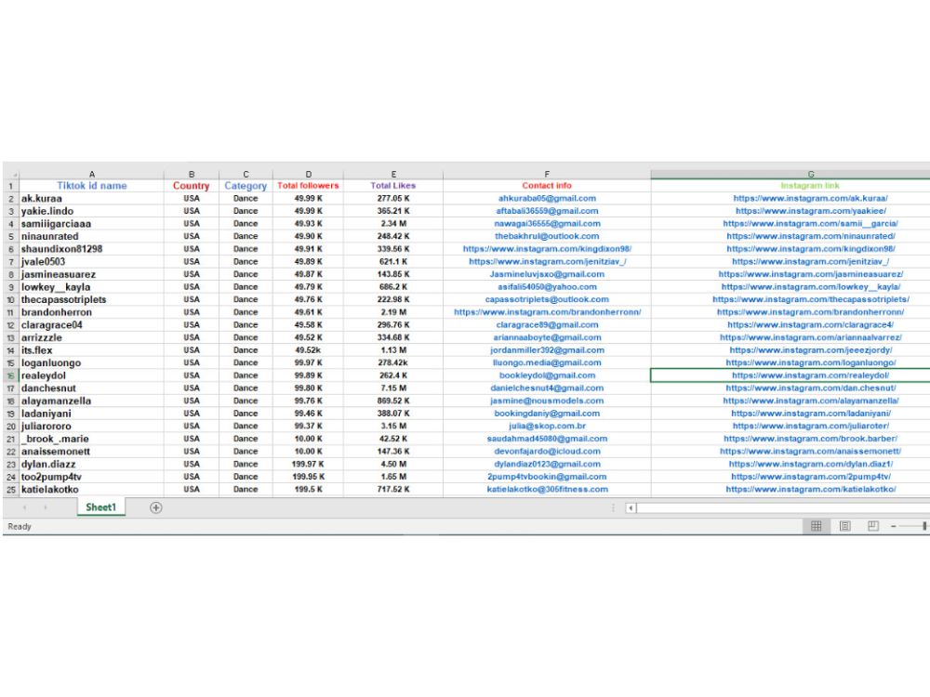Select column C header

tap(246, 175)
